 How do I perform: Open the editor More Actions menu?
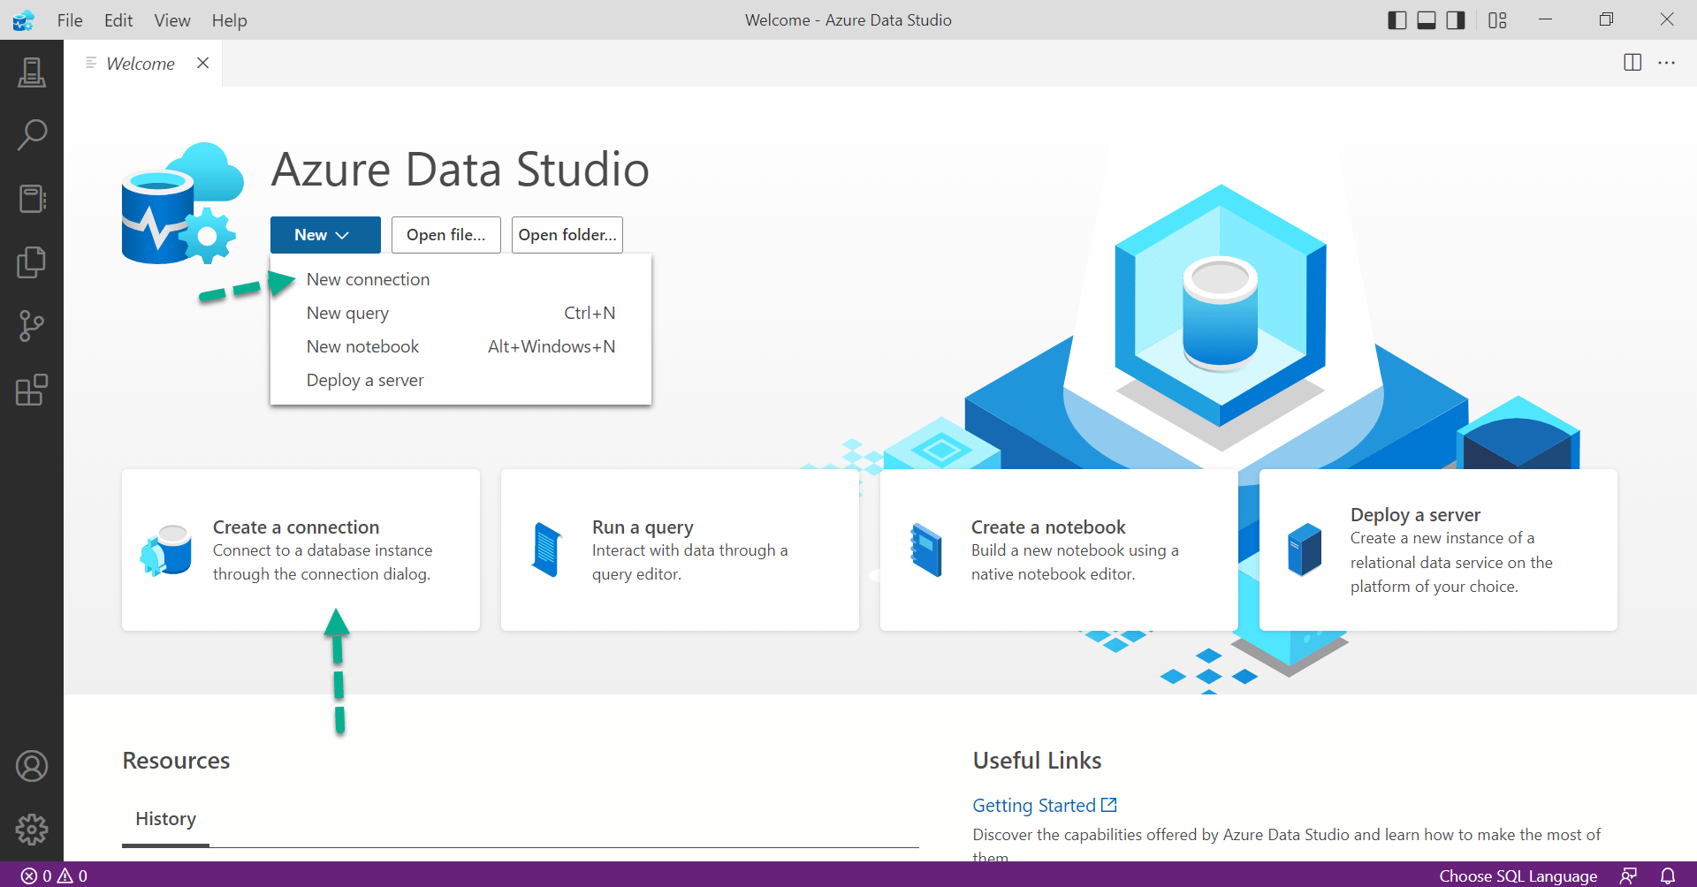tap(1667, 63)
